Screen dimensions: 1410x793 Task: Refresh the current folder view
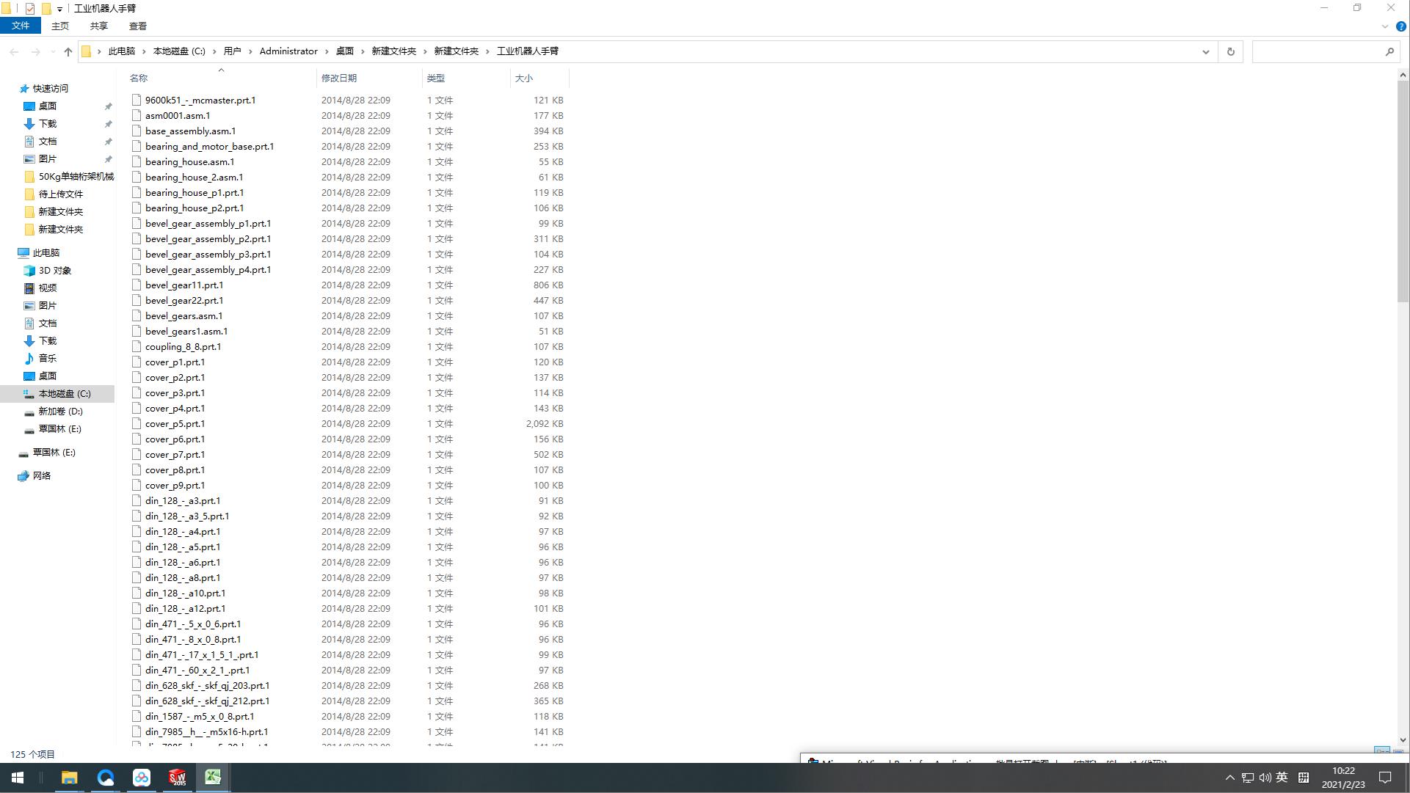point(1231,51)
